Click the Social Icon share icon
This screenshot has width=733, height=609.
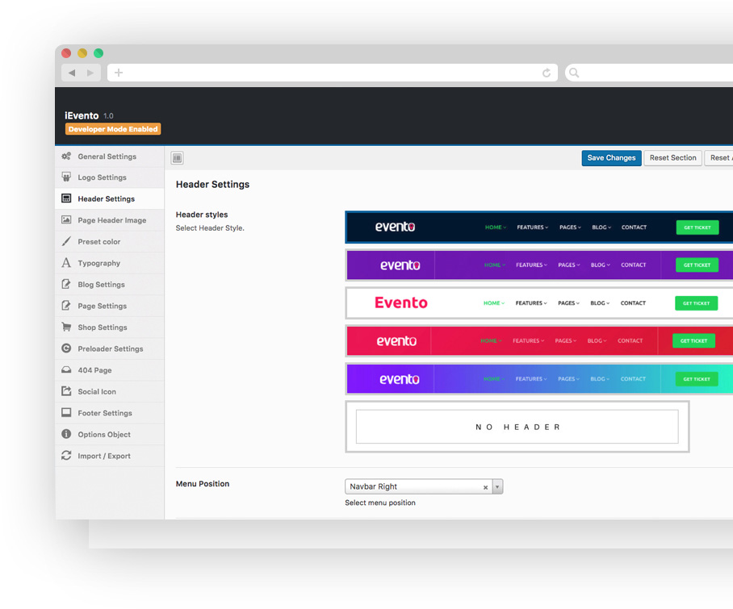click(66, 391)
